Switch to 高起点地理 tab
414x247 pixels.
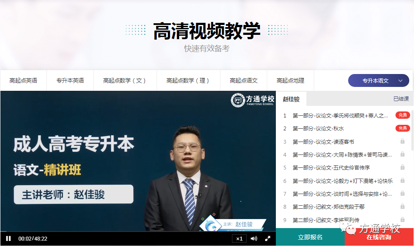[x=290, y=80]
